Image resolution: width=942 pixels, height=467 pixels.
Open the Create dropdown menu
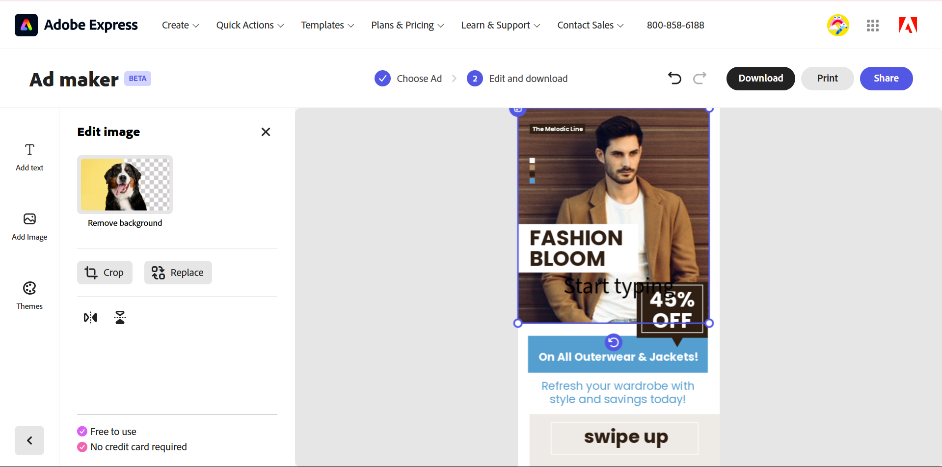[180, 25]
